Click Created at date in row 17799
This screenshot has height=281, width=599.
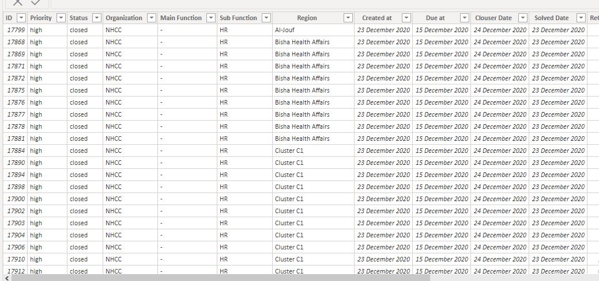(383, 30)
